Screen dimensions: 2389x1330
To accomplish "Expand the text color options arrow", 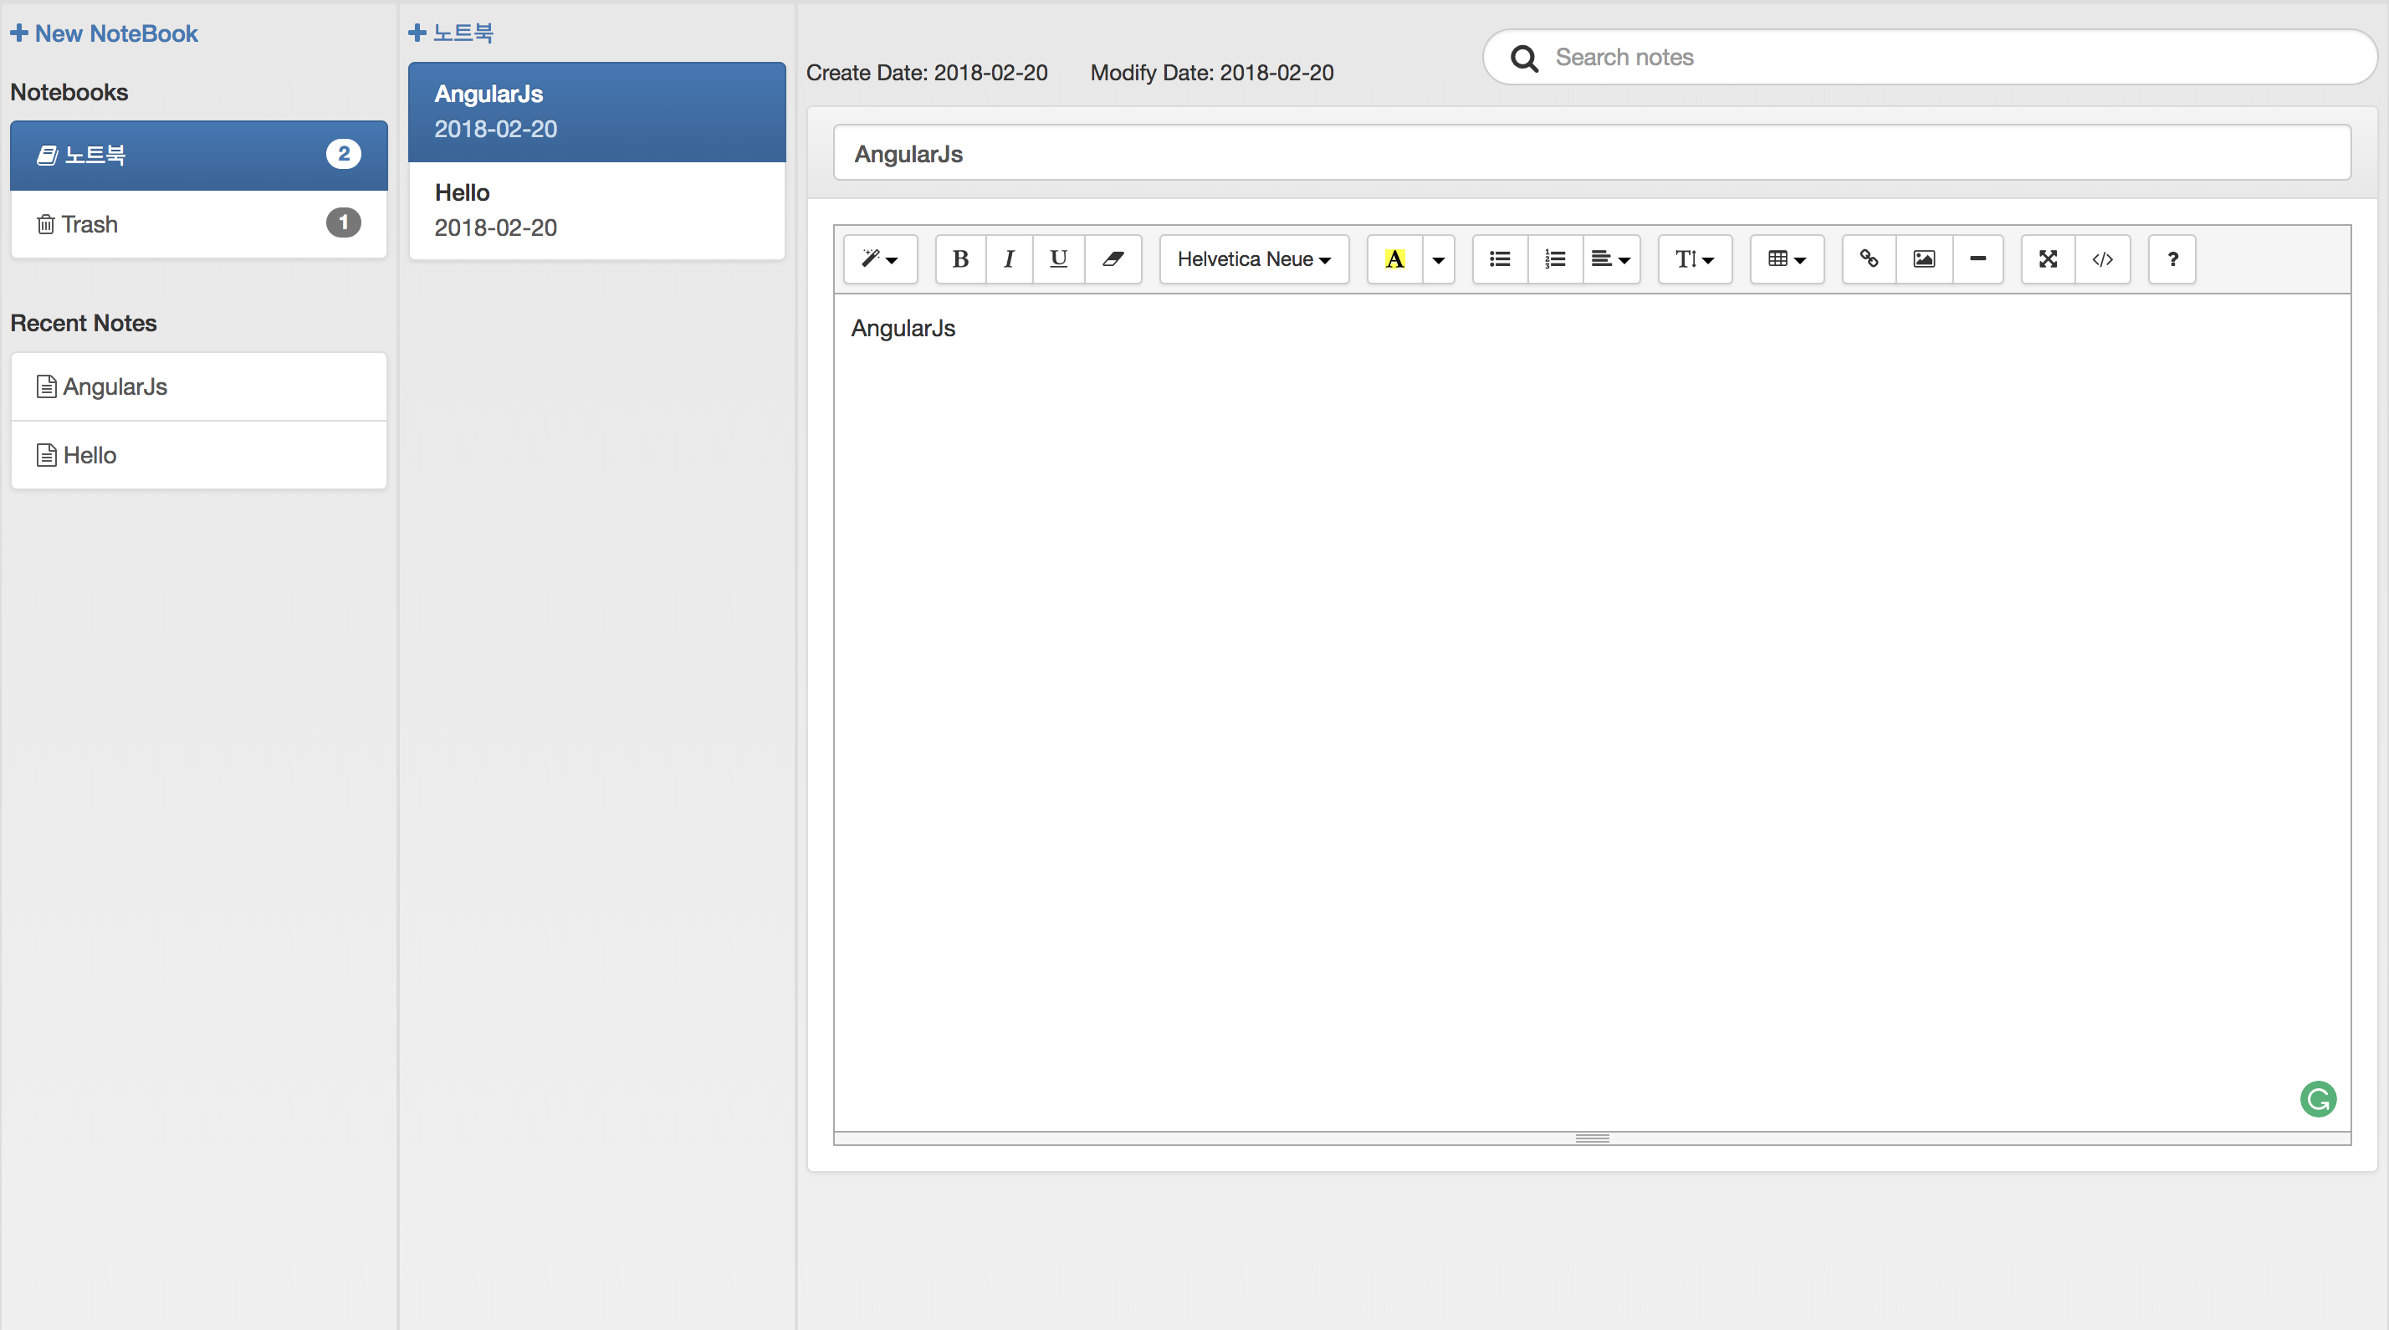I will click(1439, 258).
